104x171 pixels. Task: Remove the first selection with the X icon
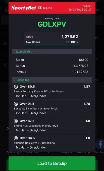point(5,44)
